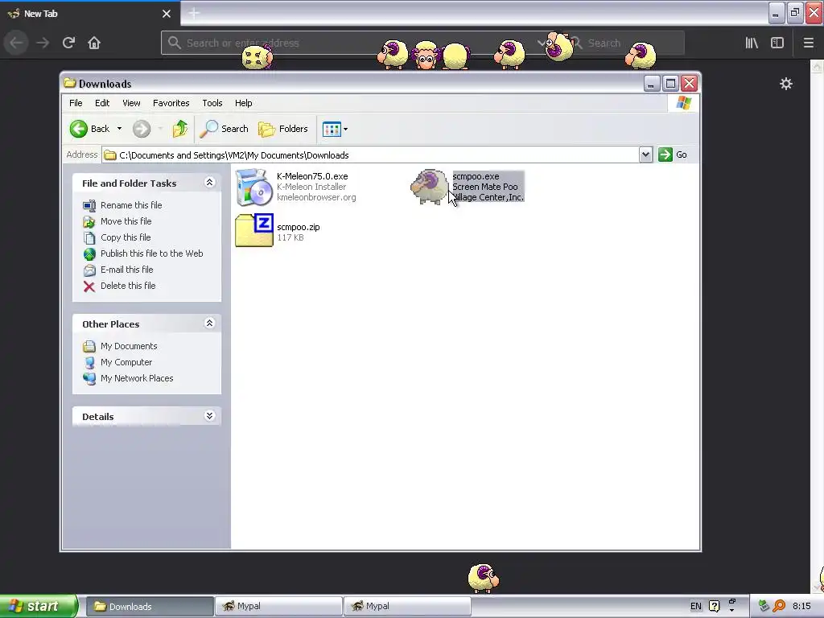Click E-mail this file

pos(126,270)
